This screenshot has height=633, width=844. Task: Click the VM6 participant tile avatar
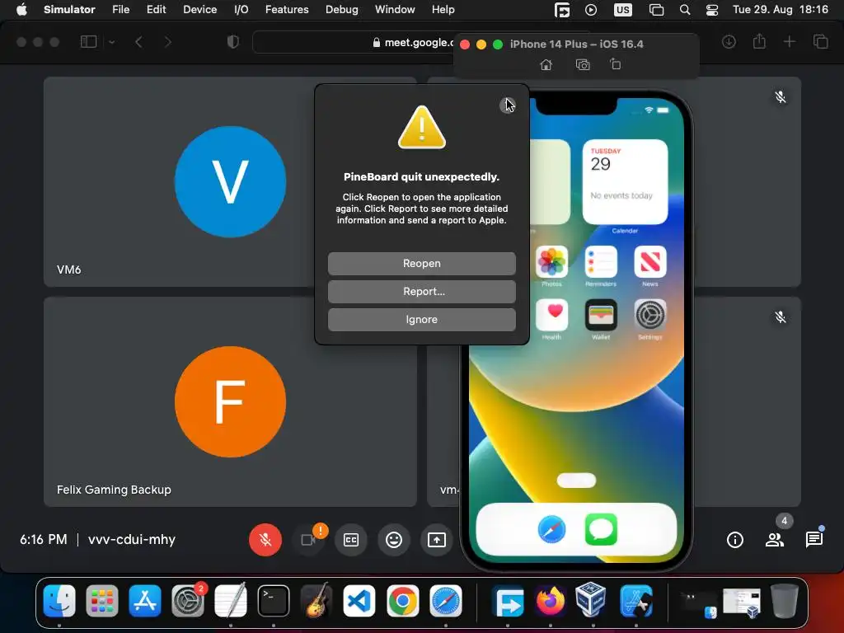coord(231,182)
